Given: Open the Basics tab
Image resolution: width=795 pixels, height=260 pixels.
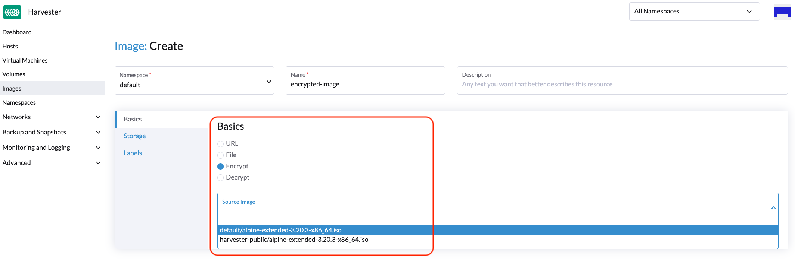Looking at the screenshot, I should tap(133, 119).
